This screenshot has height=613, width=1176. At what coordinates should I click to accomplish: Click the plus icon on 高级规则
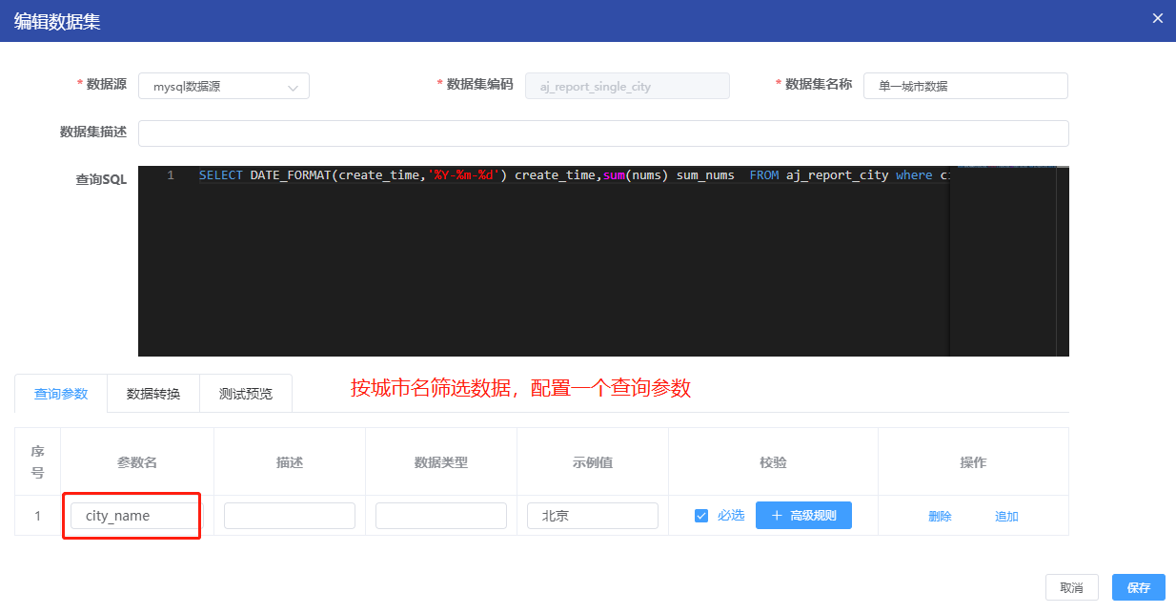pos(776,516)
